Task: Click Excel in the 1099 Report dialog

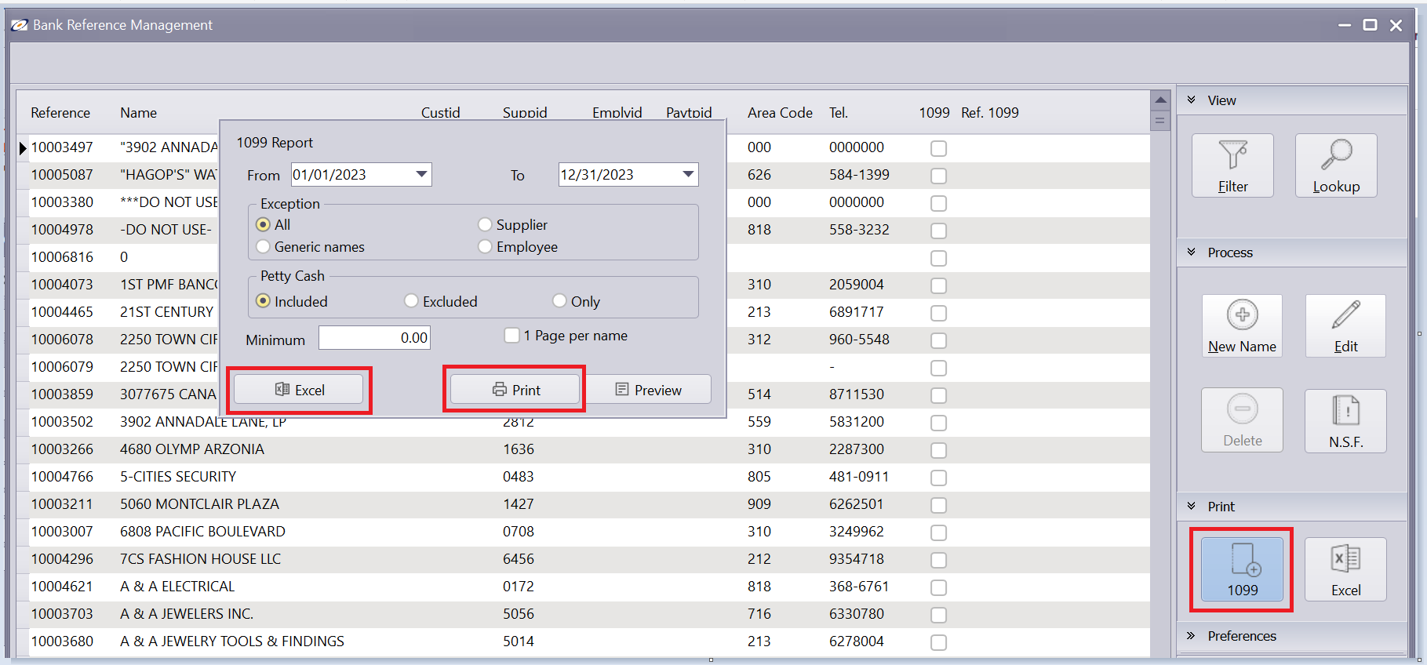Action: [299, 390]
